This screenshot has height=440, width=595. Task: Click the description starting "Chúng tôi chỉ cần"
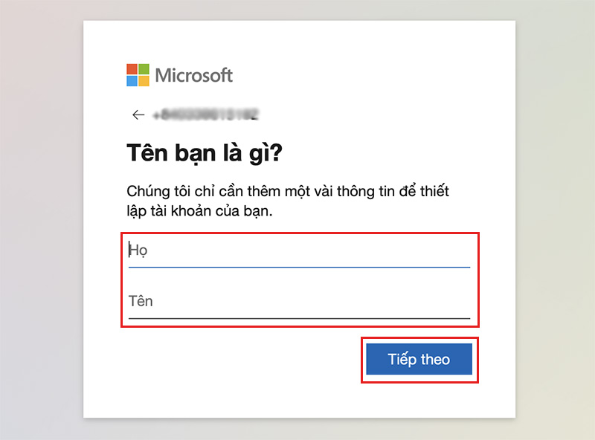point(288,201)
